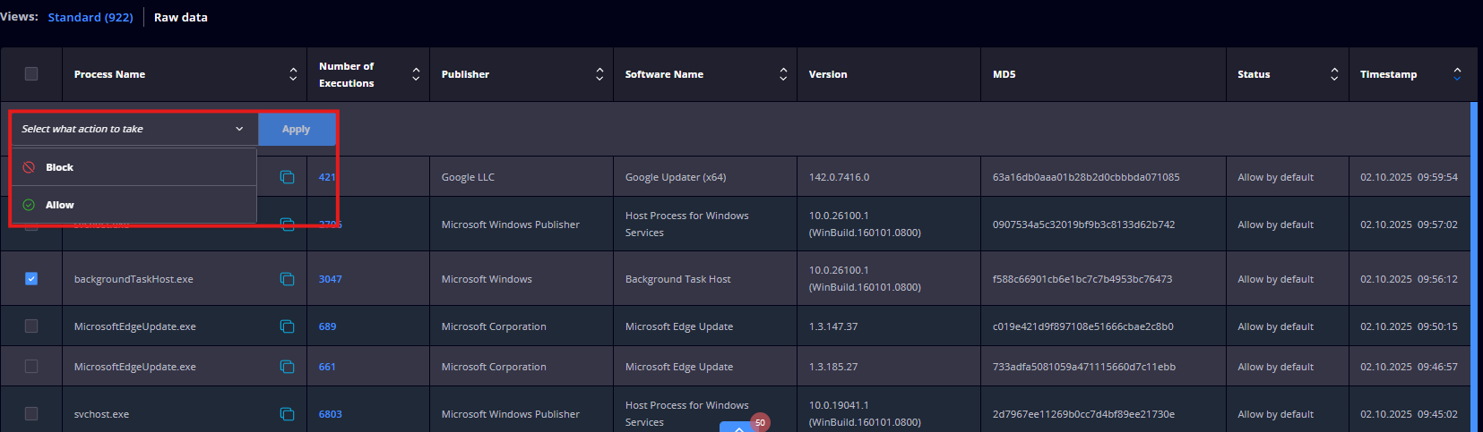Sort the table by Timestamp column arrows
This screenshot has width=1483, height=432.
tap(1456, 74)
